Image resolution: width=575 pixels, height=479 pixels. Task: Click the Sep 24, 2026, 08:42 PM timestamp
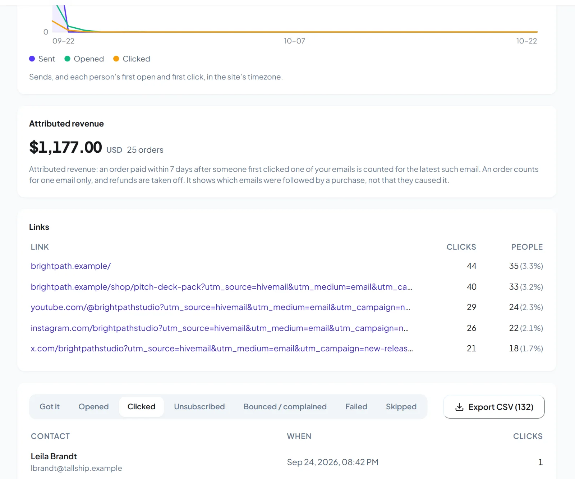click(x=333, y=462)
